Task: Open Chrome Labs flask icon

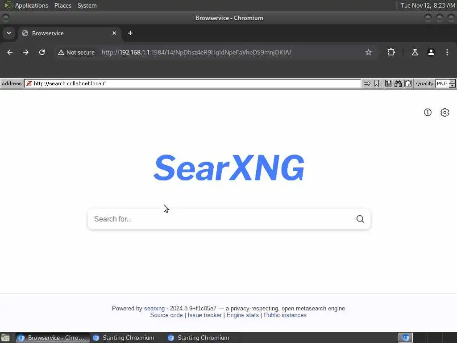Action: (x=415, y=52)
